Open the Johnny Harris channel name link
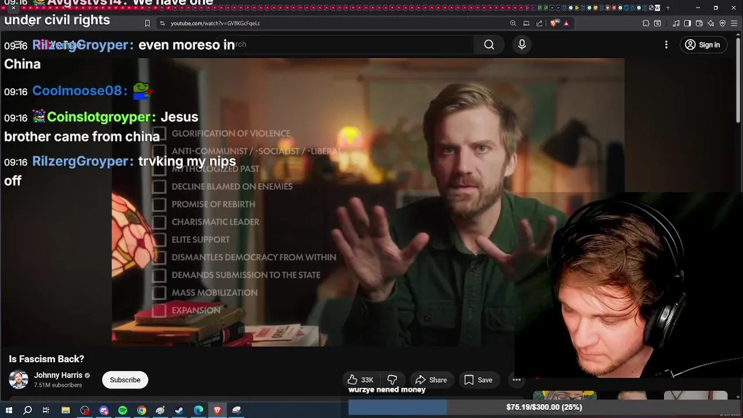This screenshot has width=743, height=418. [x=58, y=375]
